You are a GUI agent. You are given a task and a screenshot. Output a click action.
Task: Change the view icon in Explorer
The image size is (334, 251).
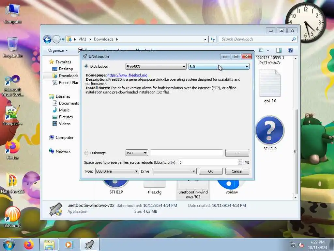[x=261, y=50]
